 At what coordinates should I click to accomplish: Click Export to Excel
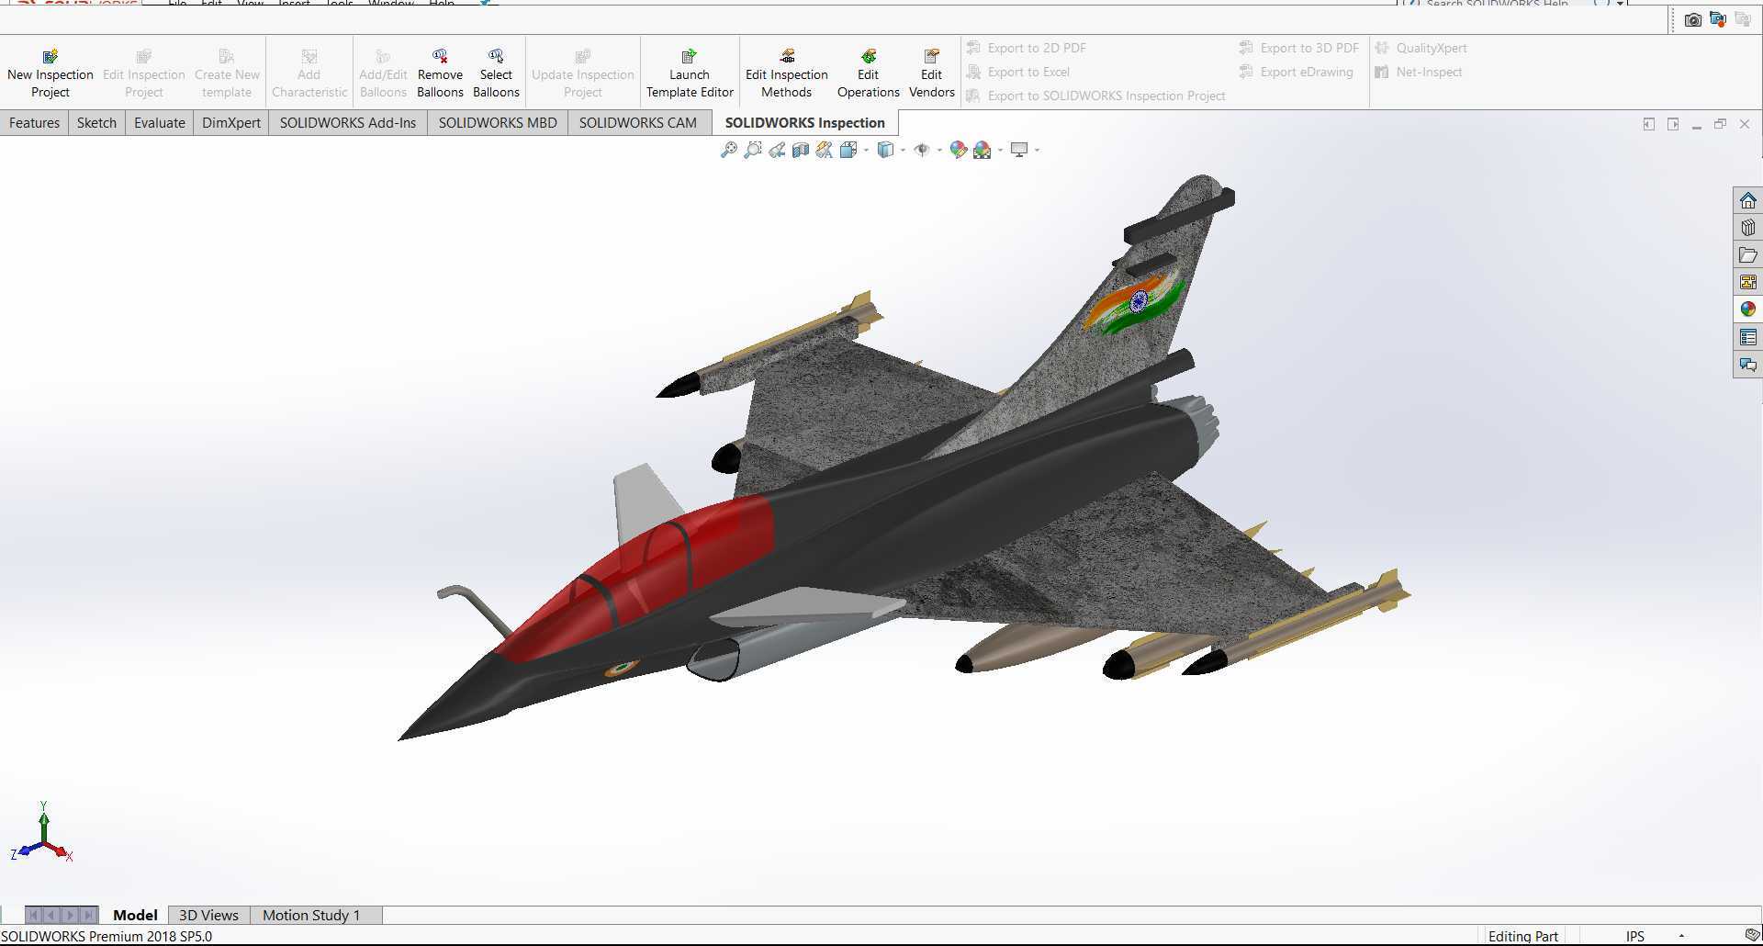1019,72
